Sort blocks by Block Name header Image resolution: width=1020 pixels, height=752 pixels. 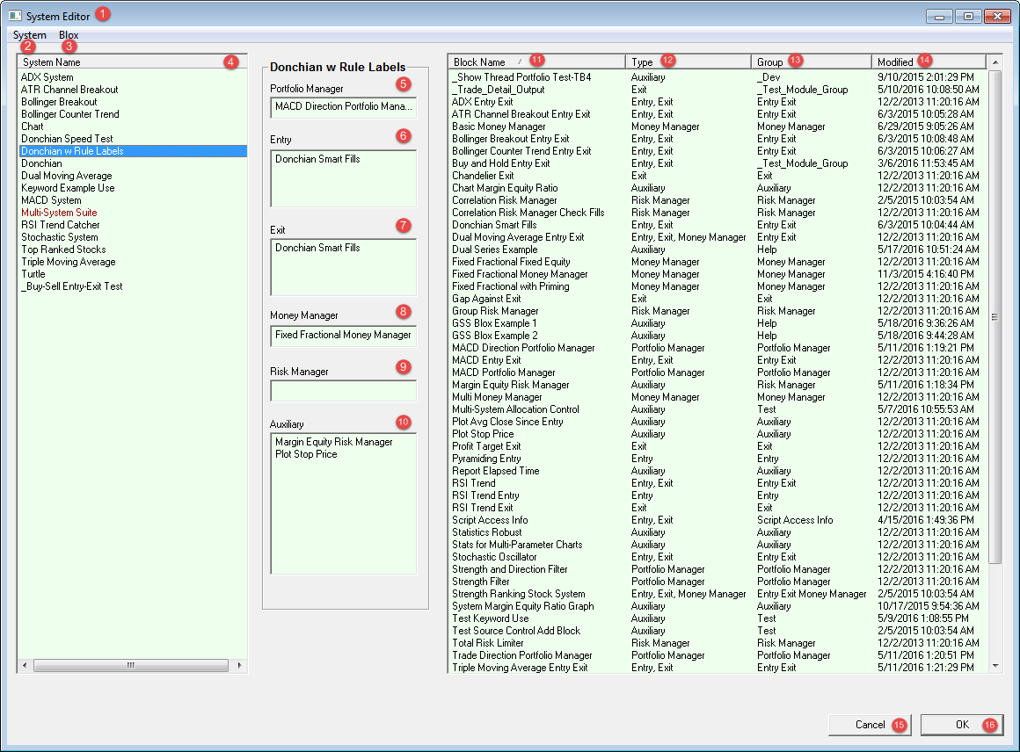[536, 62]
